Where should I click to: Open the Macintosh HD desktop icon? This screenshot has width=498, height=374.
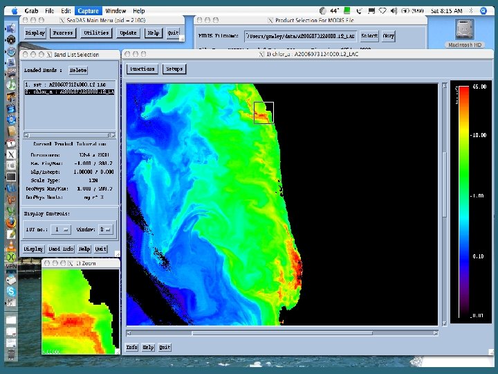[x=465, y=33]
